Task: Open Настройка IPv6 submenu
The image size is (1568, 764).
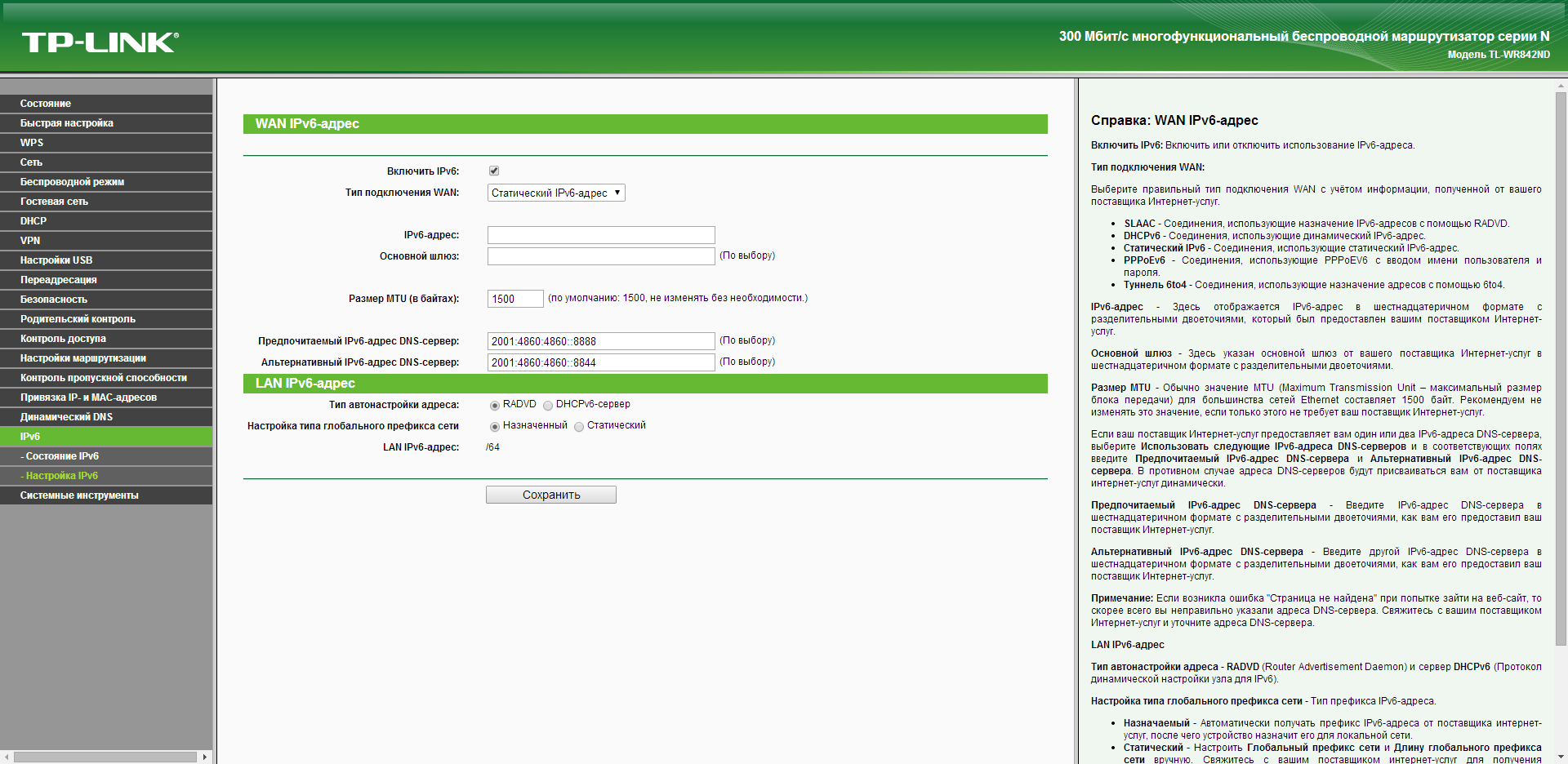Action: pos(106,476)
